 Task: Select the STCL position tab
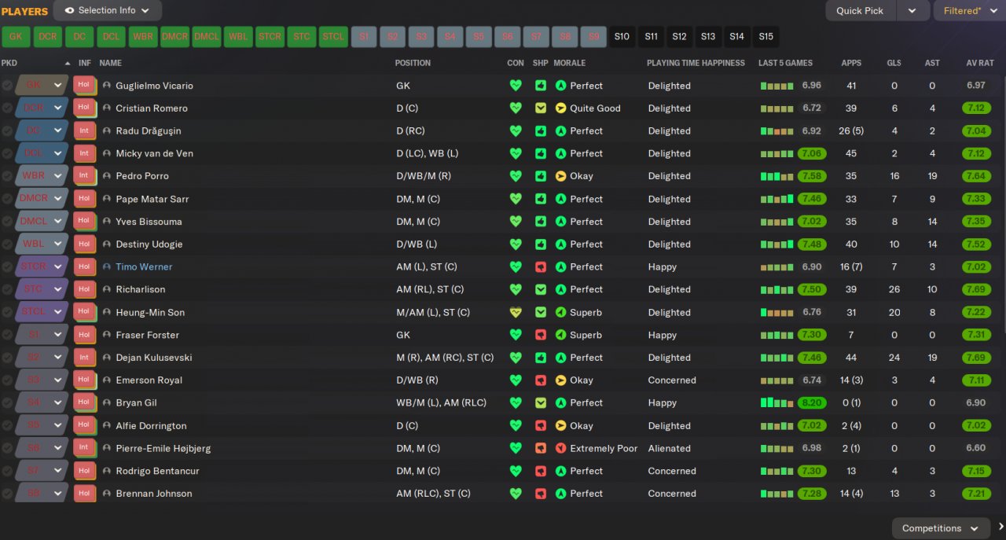[333, 37]
